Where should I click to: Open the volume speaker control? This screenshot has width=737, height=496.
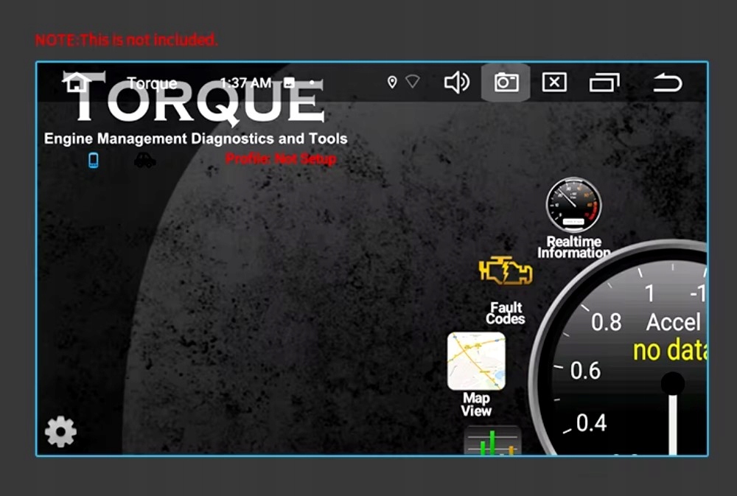click(456, 83)
